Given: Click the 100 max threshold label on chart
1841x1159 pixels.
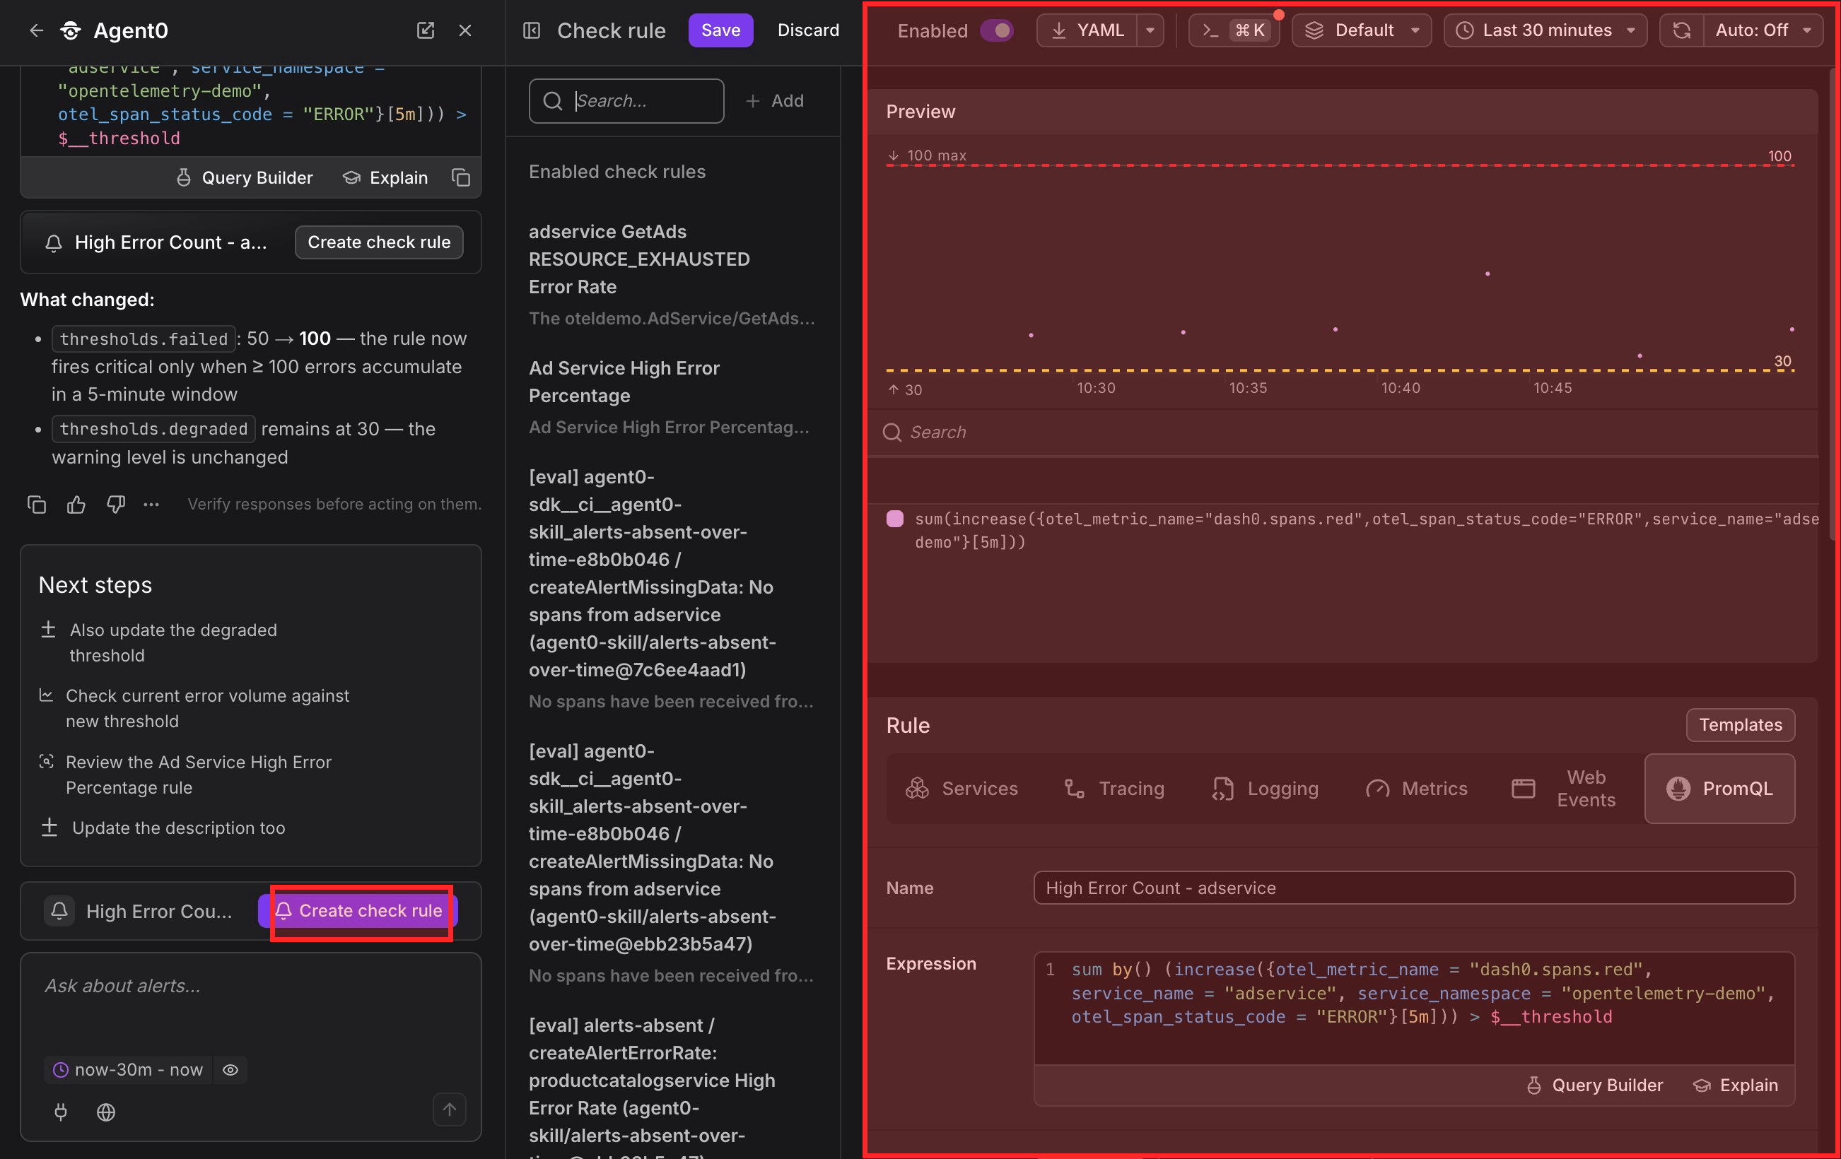Looking at the screenshot, I should (x=927, y=155).
